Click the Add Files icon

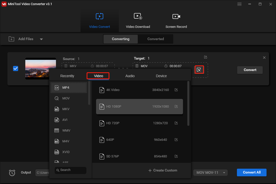(11, 39)
